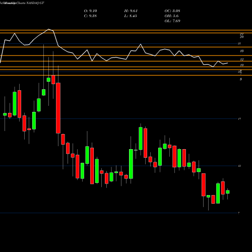Select the 'OL: 7.69' reading

click(x=172, y=21)
